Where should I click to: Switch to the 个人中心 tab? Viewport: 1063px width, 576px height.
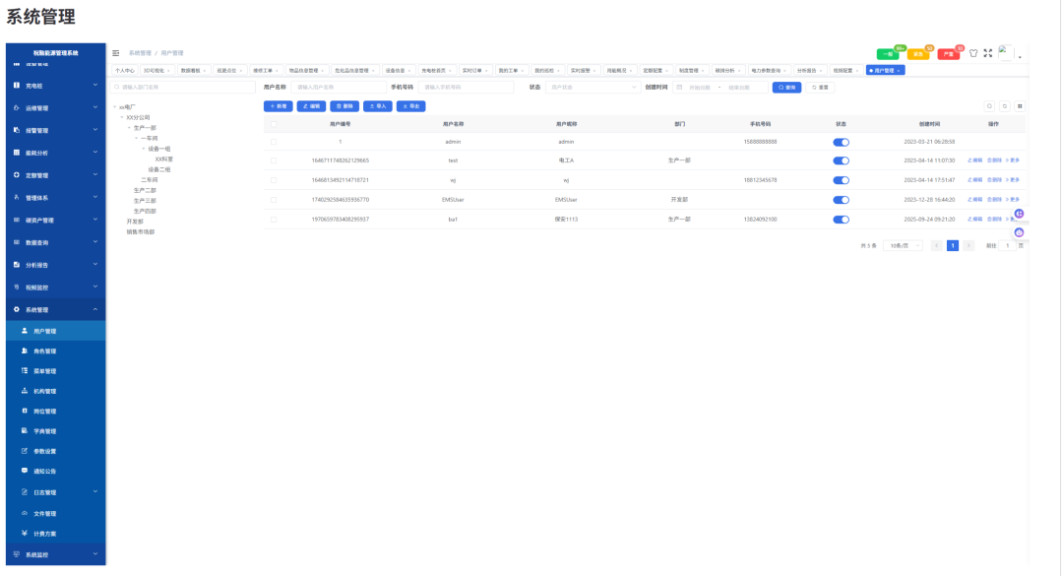pos(124,71)
